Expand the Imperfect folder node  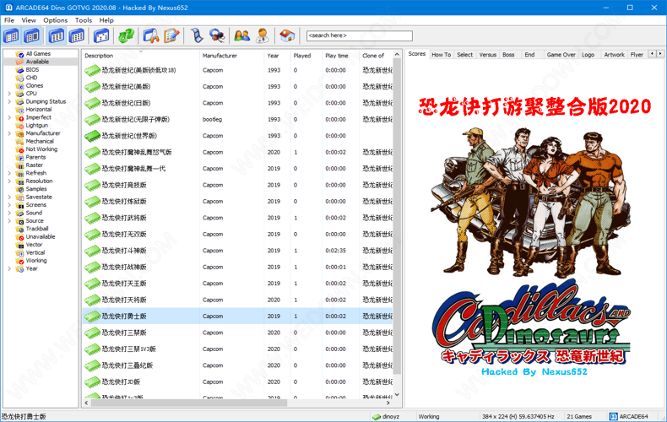9,117
